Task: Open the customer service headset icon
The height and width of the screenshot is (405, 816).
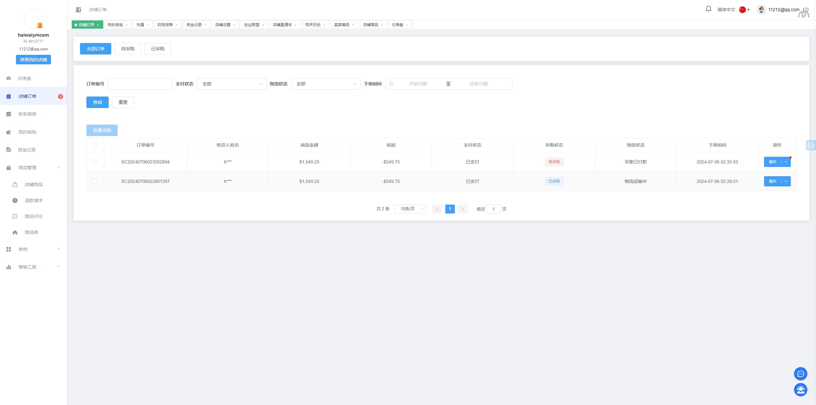Action: (800, 390)
